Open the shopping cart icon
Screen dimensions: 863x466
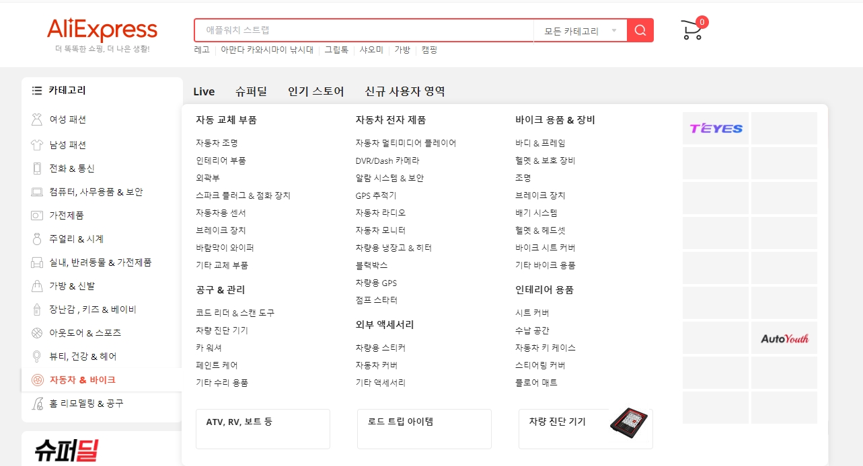tap(691, 30)
